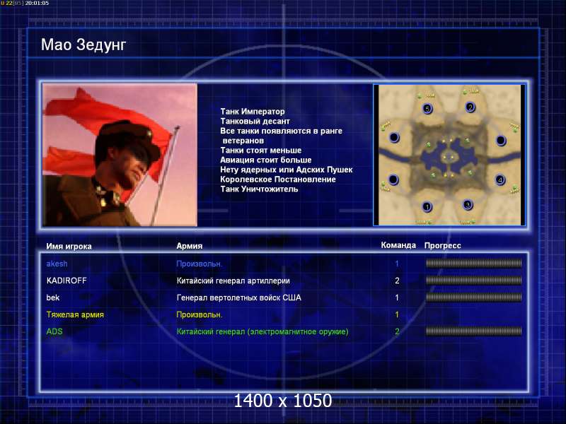Click start position marker 5 on the map
This screenshot has width=566, height=424.
point(427,109)
